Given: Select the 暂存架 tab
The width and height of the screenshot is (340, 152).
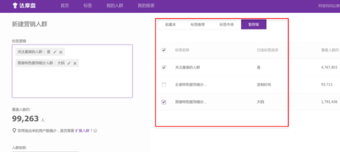Looking at the screenshot, I should pyautogui.click(x=254, y=24).
